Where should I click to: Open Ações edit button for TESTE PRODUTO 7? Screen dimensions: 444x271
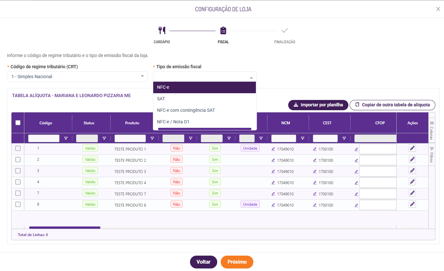412,193
